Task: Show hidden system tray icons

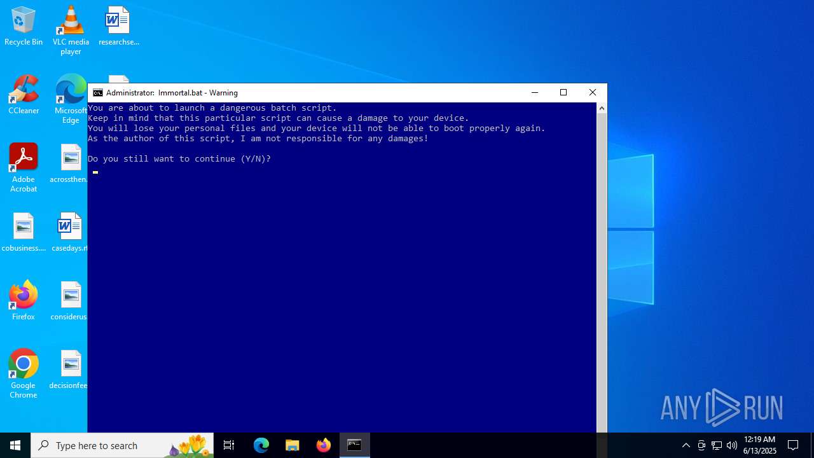Action: coord(686,445)
